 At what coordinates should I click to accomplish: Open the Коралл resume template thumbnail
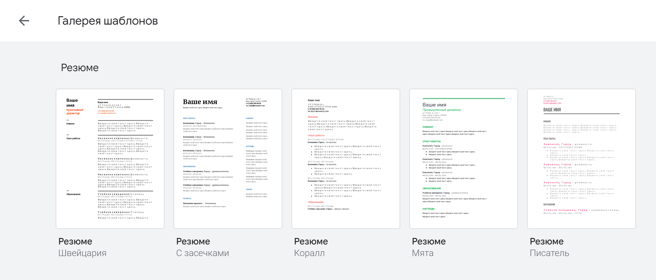pyautogui.click(x=346, y=159)
